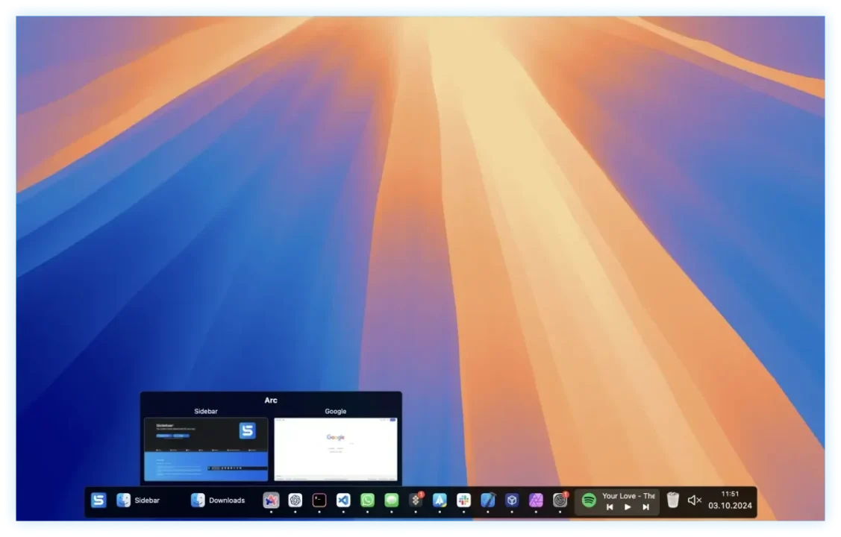Viewport: 841px width, 537px height.
Task: Open Slack from the dock
Action: point(464,500)
